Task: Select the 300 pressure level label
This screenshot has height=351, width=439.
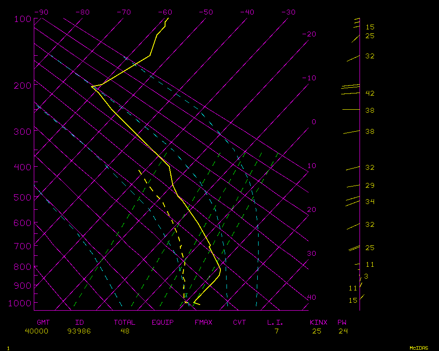Action: click(23, 132)
